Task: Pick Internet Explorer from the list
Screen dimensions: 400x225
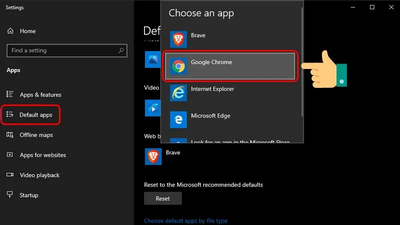Action: tap(212, 89)
